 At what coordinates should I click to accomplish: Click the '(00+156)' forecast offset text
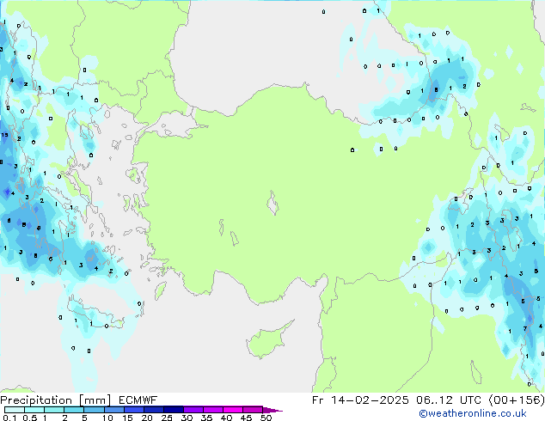pos(517,400)
